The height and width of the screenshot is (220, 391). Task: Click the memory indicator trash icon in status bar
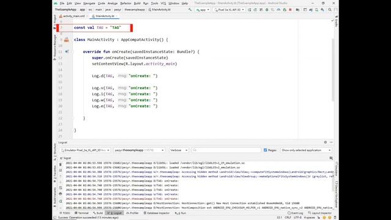335,218
